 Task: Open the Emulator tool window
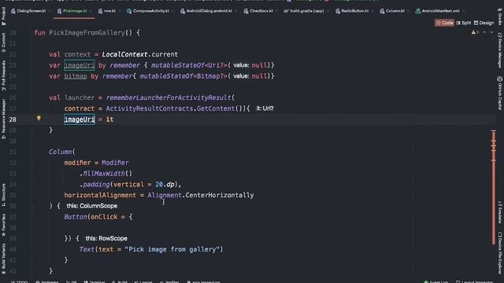(x=500, y=212)
